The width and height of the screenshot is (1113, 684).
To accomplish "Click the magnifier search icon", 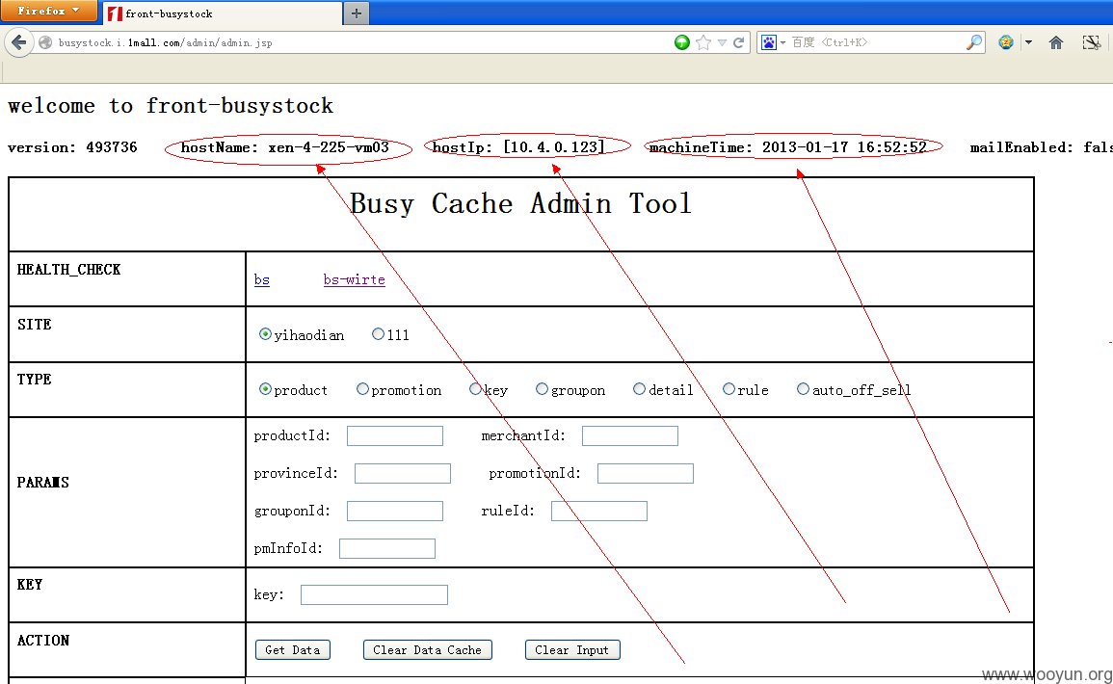I will pyautogui.click(x=974, y=42).
